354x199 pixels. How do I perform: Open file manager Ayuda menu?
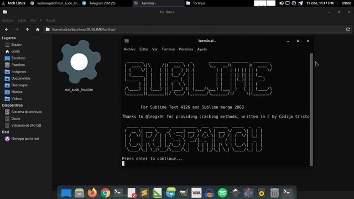coord(51,20)
